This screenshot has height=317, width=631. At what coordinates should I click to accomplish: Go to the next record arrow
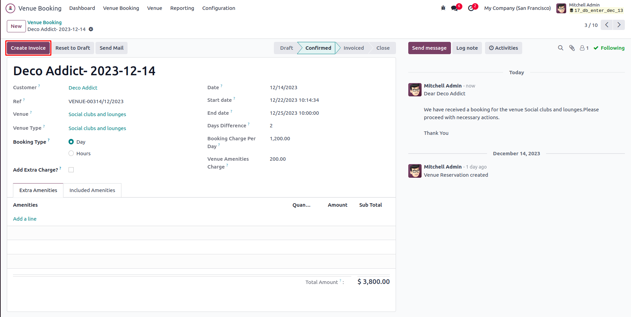pos(619,25)
